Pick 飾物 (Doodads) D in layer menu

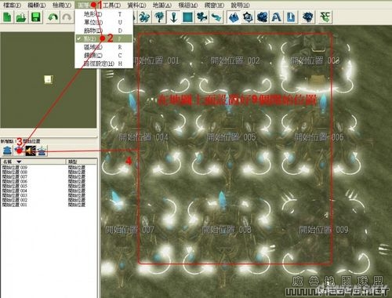(x=103, y=31)
